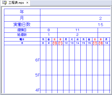Select the month value 2 cell

[x=101, y=18]
